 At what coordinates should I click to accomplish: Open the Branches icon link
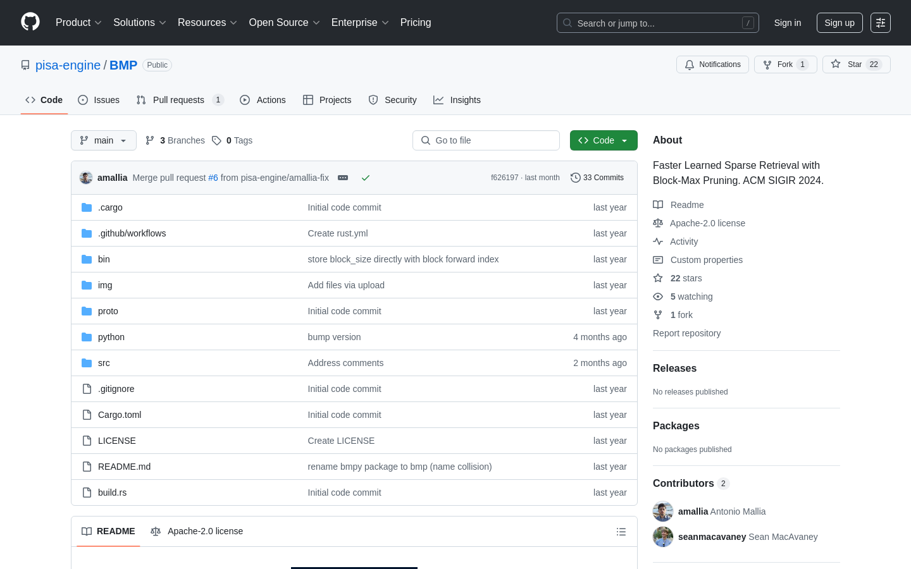(x=150, y=140)
